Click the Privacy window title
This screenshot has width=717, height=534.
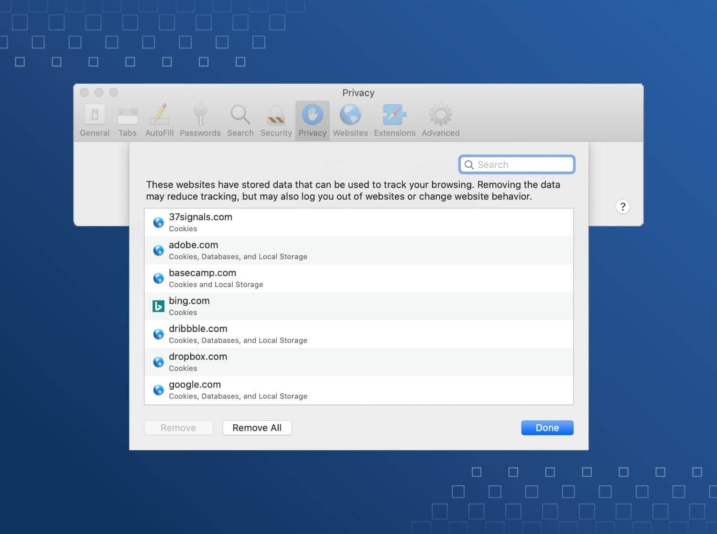coord(358,93)
